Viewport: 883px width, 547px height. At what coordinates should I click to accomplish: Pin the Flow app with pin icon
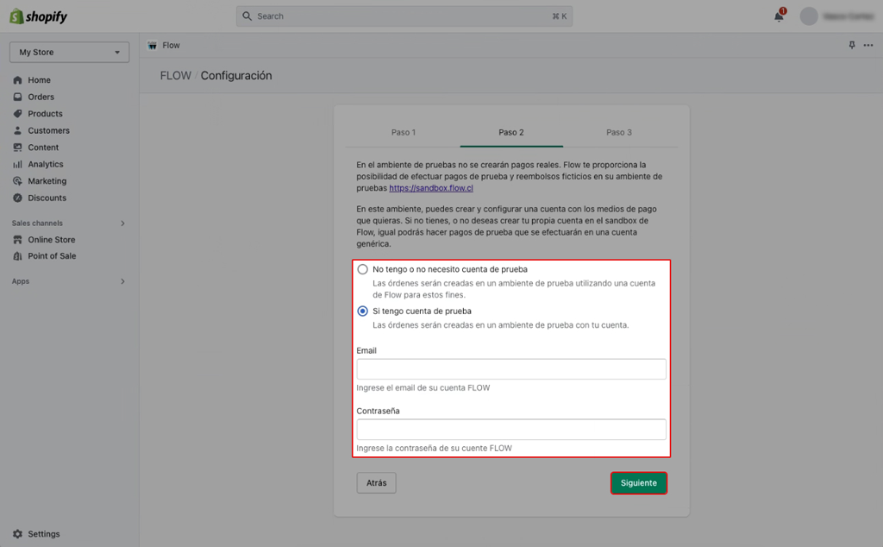pos(852,45)
